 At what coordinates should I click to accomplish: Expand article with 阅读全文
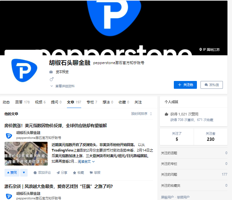pyautogui.click(x=86, y=162)
